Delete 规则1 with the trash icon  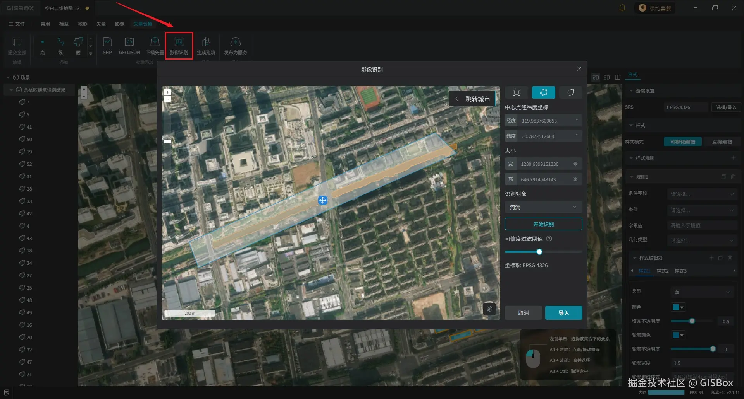point(733,177)
